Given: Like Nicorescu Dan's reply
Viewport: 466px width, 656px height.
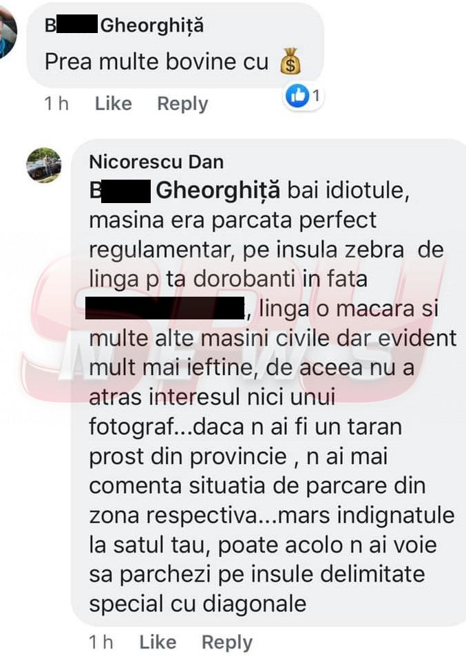Looking at the screenshot, I should coord(158,642).
